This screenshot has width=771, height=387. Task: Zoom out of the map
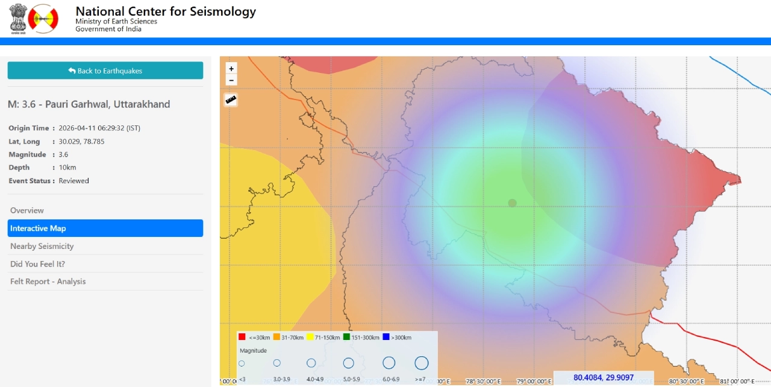[x=231, y=81]
